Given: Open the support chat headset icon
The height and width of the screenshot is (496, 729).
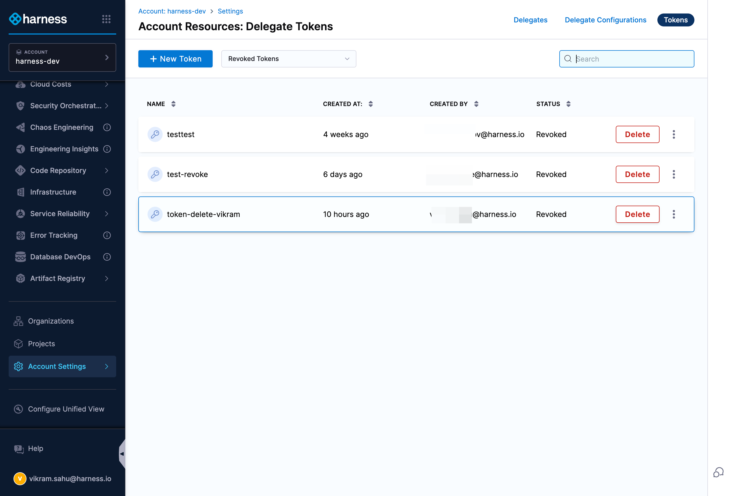Looking at the screenshot, I should (718, 473).
